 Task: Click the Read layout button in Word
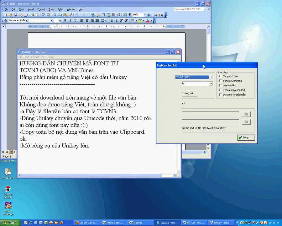pos(159,15)
